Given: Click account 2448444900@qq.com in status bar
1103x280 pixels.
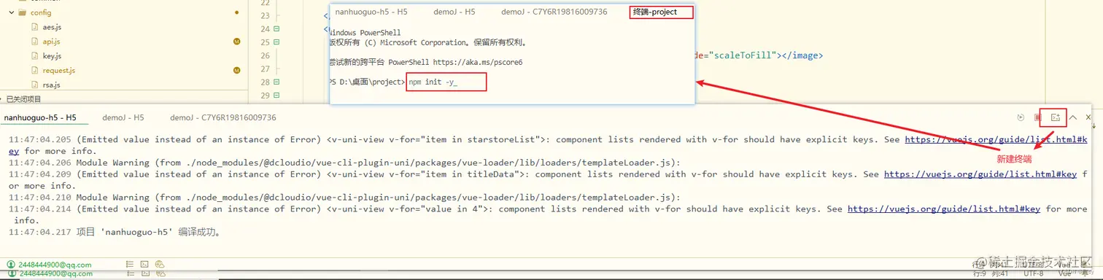Looking at the screenshot, I should pyautogui.click(x=55, y=264).
